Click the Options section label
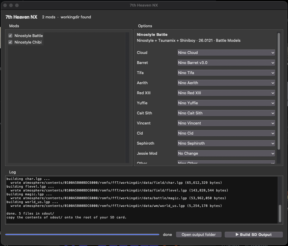This screenshot has width=288, height=246. [x=145, y=26]
